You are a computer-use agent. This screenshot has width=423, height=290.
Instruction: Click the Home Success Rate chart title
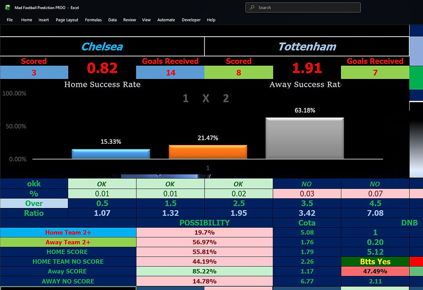pyautogui.click(x=102, y=85)
